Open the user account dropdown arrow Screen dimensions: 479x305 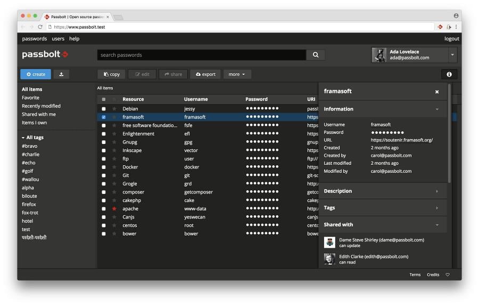452,55
